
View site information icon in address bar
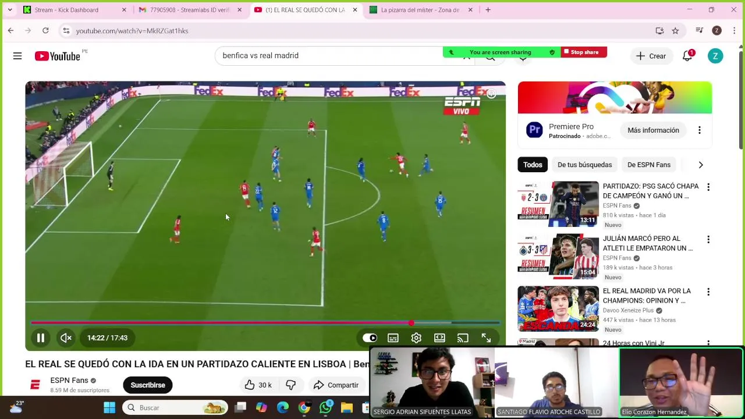click(66, 31)
